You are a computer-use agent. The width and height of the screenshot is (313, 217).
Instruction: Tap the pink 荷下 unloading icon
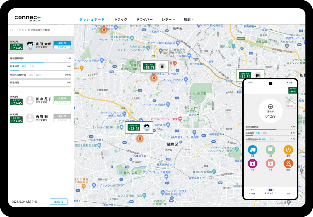point(270,163)
